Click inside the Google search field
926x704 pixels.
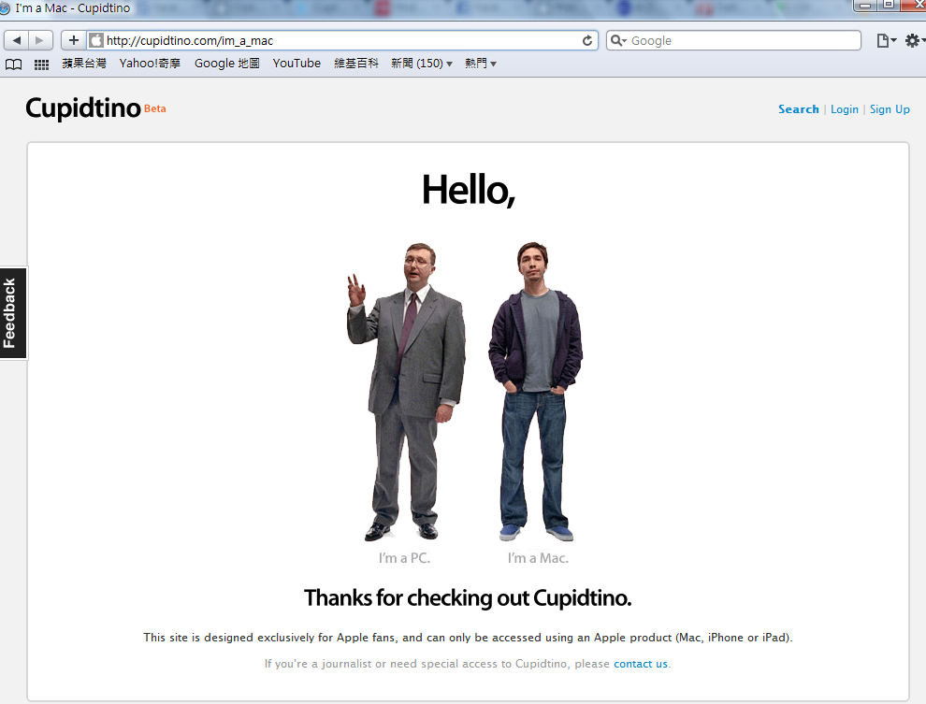(x=733, y=41)
